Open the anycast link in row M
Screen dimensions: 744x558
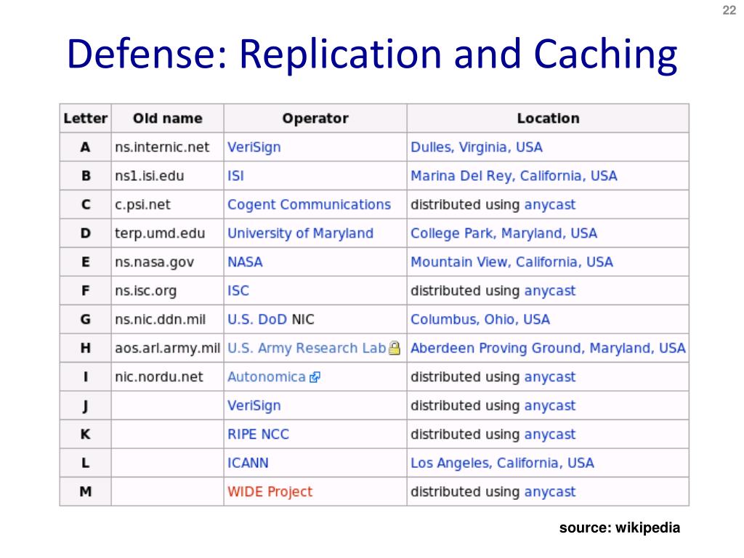pos(550,492)
